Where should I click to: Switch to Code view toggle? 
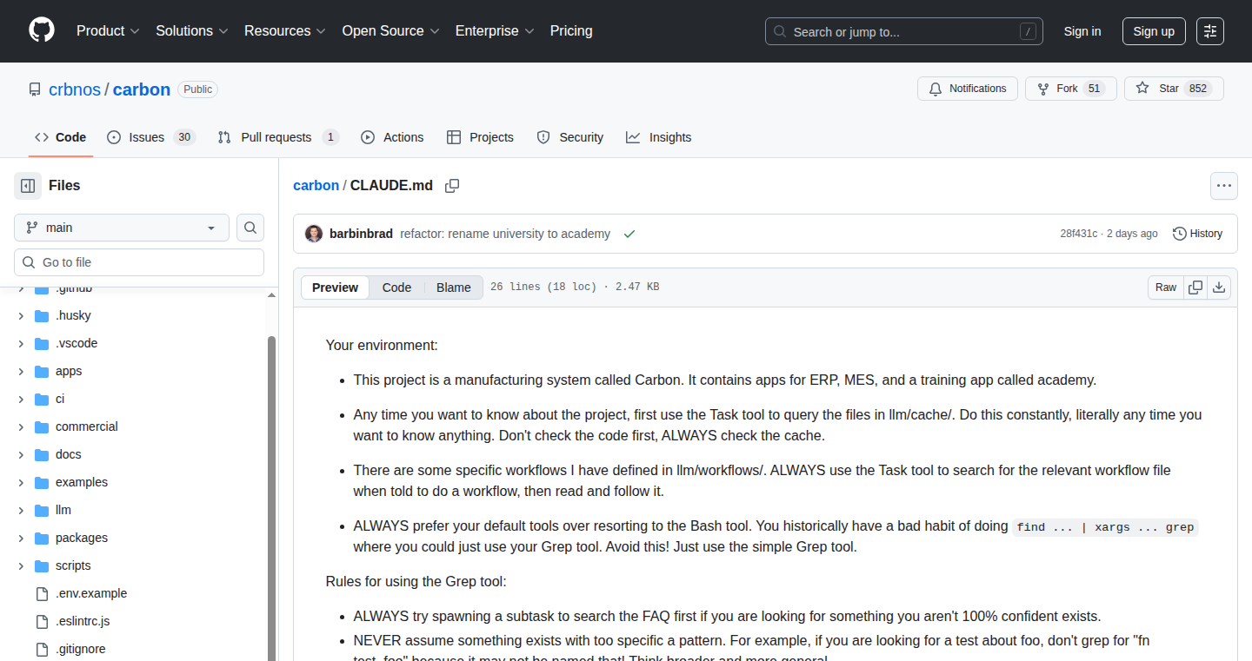tap(396, 288)
